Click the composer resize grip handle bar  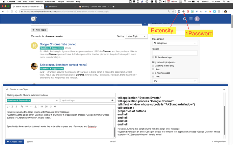[115, 85]
